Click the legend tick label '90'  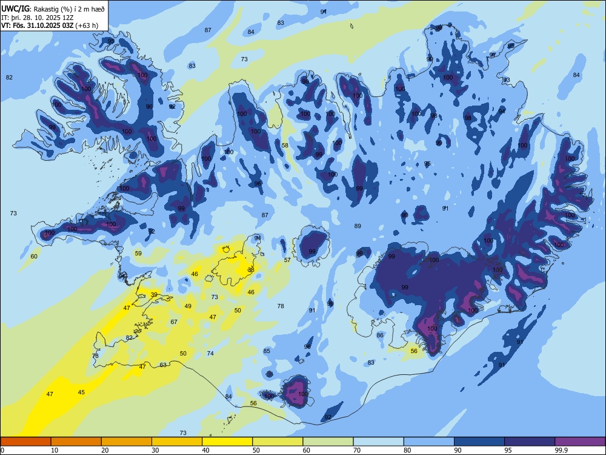pyautogui.click(x=458, y=450)
